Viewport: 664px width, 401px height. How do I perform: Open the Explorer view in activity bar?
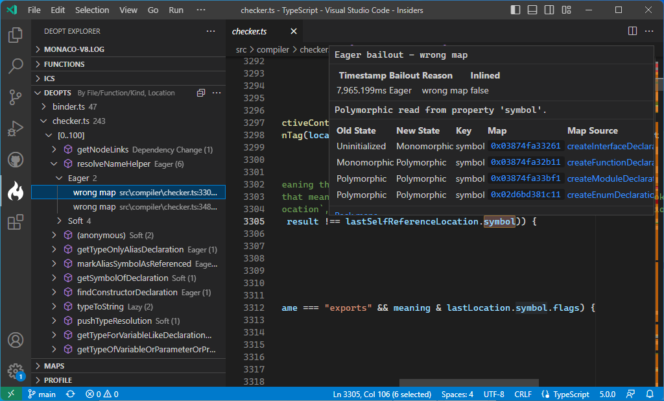16,35
